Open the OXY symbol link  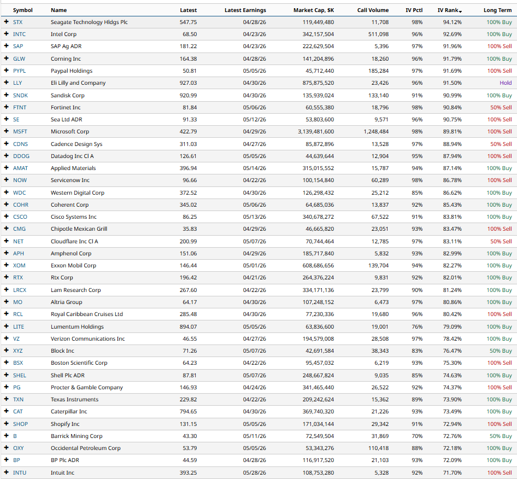(x=19, y=448)
